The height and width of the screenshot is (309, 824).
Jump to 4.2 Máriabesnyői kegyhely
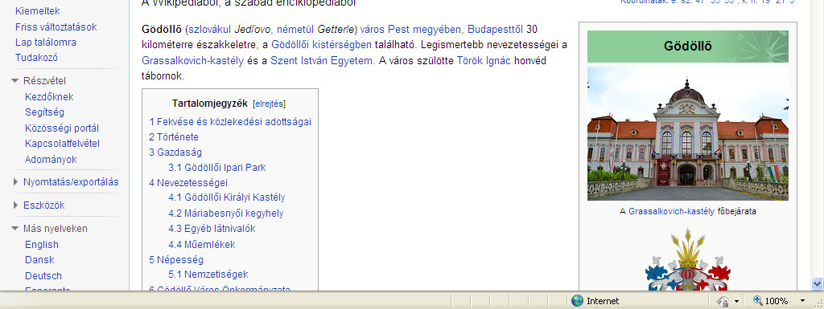click(226, 213)
